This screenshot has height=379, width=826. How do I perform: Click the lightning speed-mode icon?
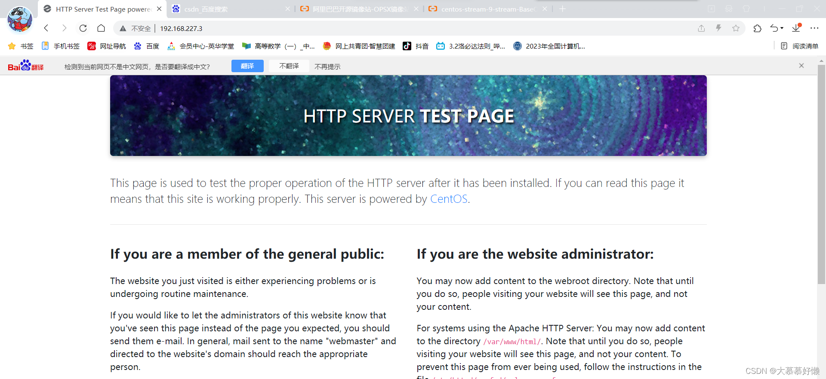pyautogui.click(x=718, y=28)
